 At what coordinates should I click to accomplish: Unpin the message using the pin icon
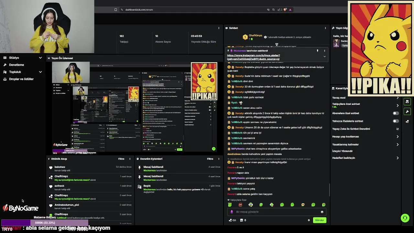point(317,51)
